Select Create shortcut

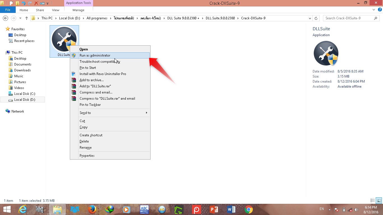(110, 135)
